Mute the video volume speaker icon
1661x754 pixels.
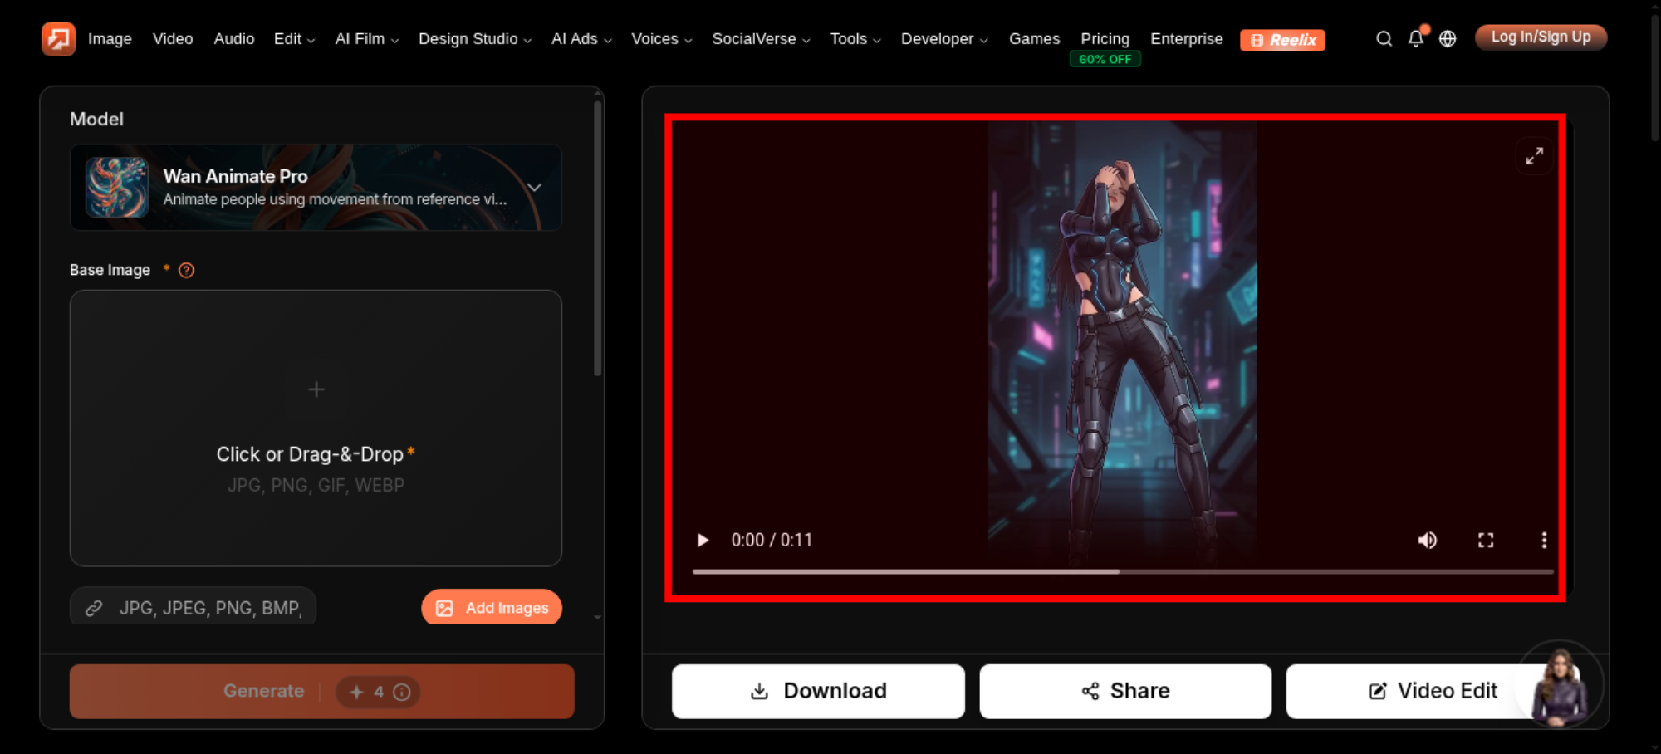[x=1428, y=541]
